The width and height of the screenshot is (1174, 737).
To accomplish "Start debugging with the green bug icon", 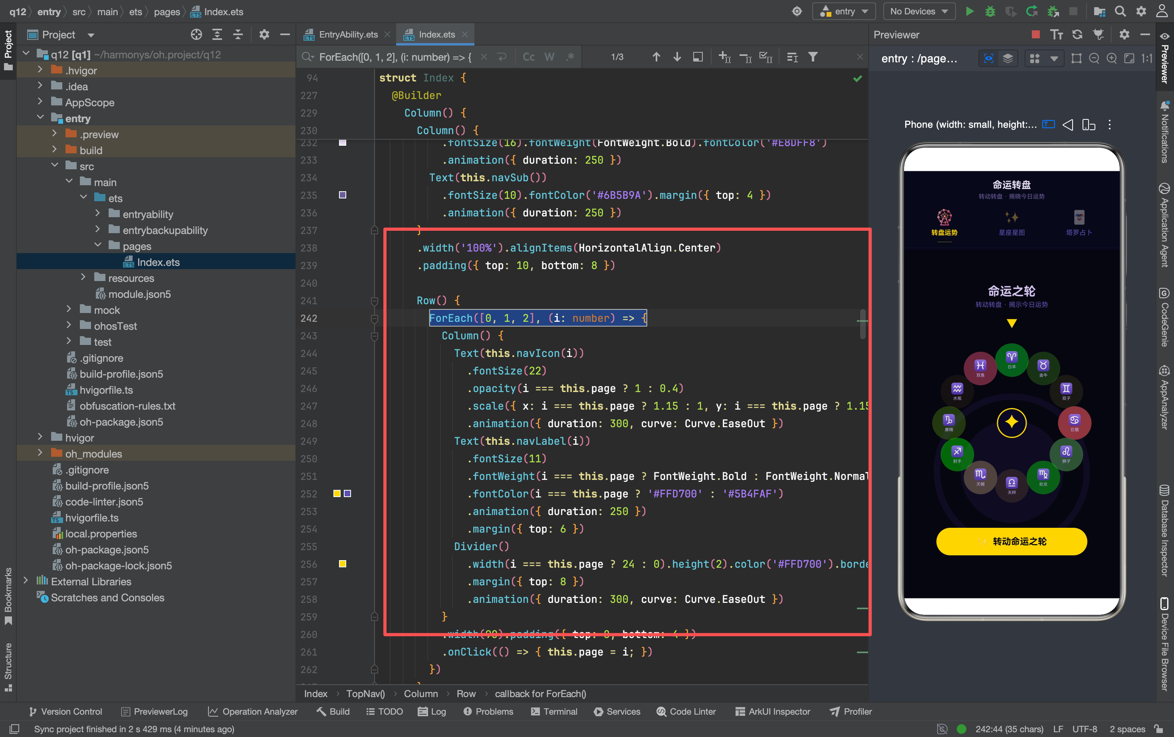I will point(990,11).
